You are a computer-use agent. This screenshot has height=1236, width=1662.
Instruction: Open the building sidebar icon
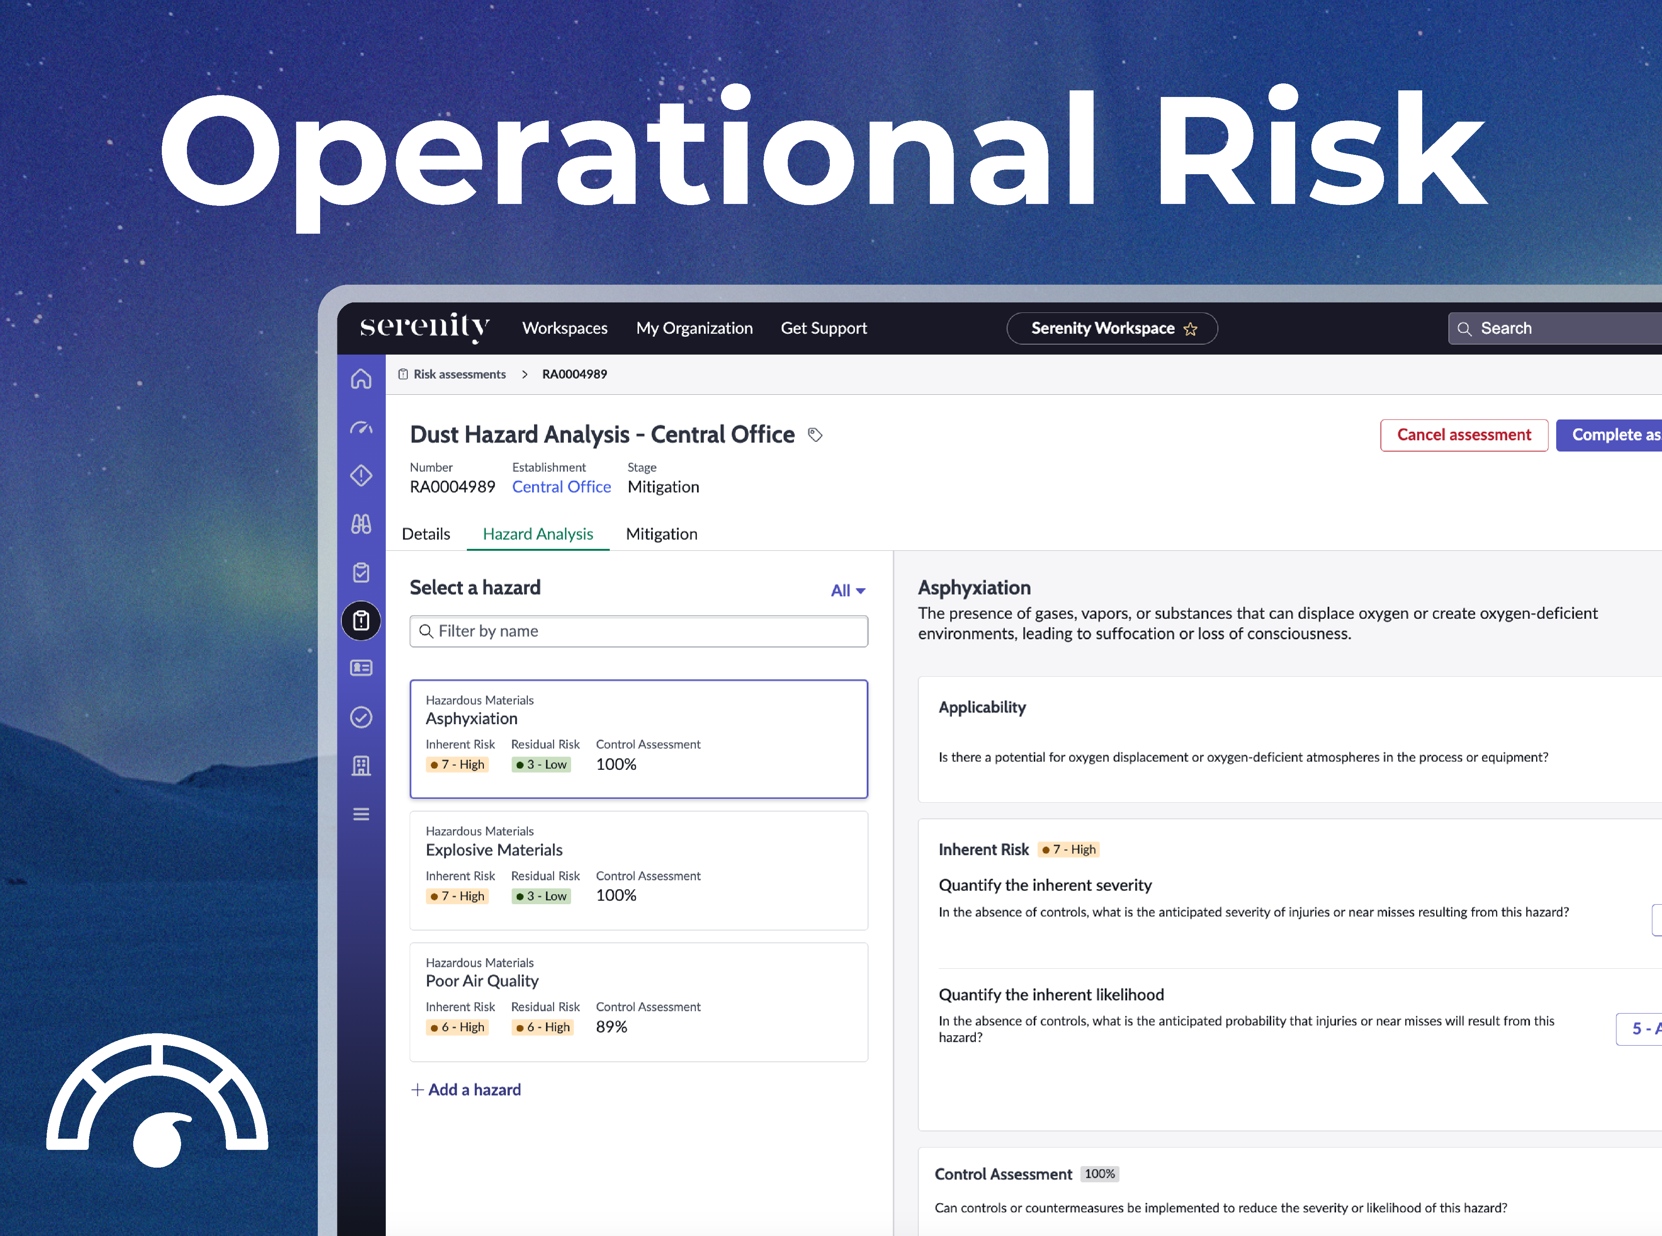tap(361, 766)
